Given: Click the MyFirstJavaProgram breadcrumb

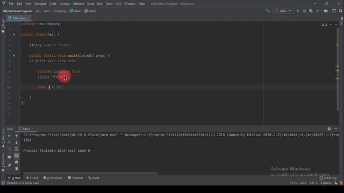Looking at the screenshot, I should coord(17,11).
